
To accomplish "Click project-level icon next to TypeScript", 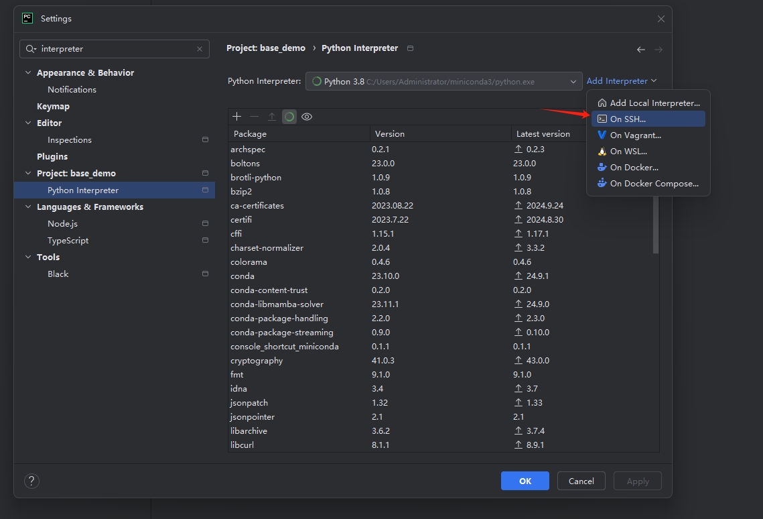I will 206,240.
